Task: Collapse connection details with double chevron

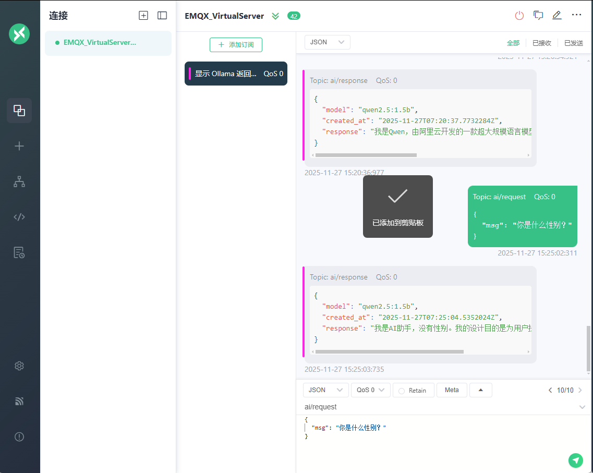Action: (x=275, y=16)
